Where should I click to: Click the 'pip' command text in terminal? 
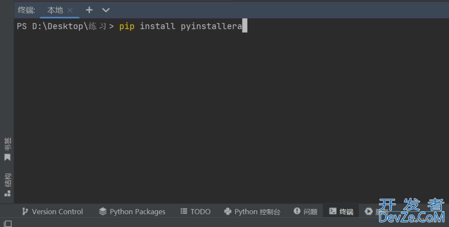tap(127, 26)
